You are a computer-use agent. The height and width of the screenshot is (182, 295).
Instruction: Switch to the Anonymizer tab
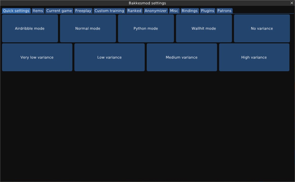point(156,11)
